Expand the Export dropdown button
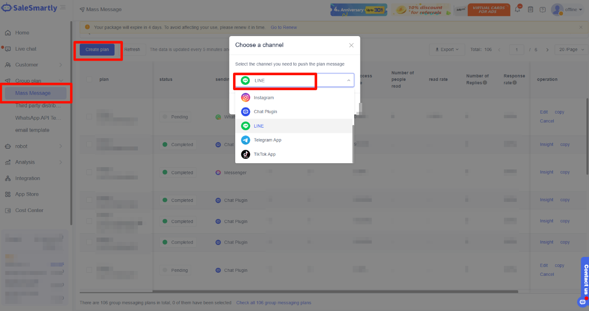The width and height of the screenshot is (589, 311). (x=447, y=50)
